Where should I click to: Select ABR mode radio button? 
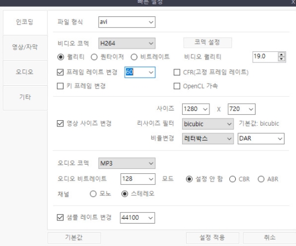pos(261,179)
